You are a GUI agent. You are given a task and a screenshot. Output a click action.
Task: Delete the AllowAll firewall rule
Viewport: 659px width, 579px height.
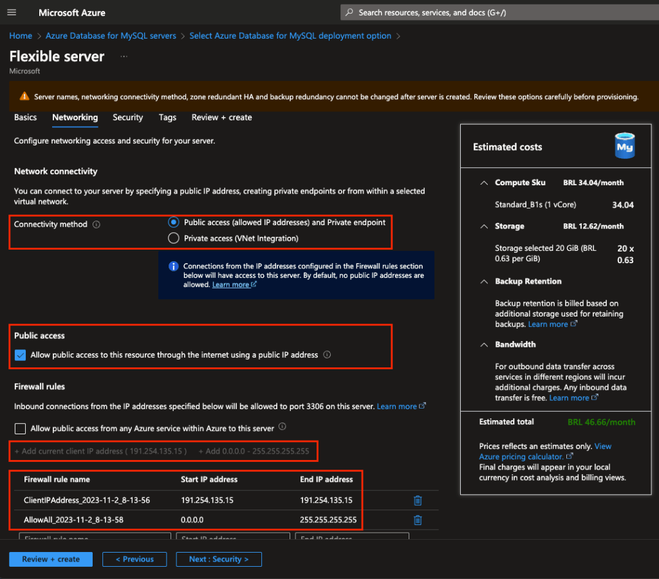(x=418, y=520)
